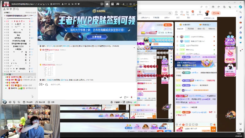Image resolution: width=245 pixels, height=138 pixels.
Task: Switch to the diamond fans (504) tab
Action: coord(212,29)
